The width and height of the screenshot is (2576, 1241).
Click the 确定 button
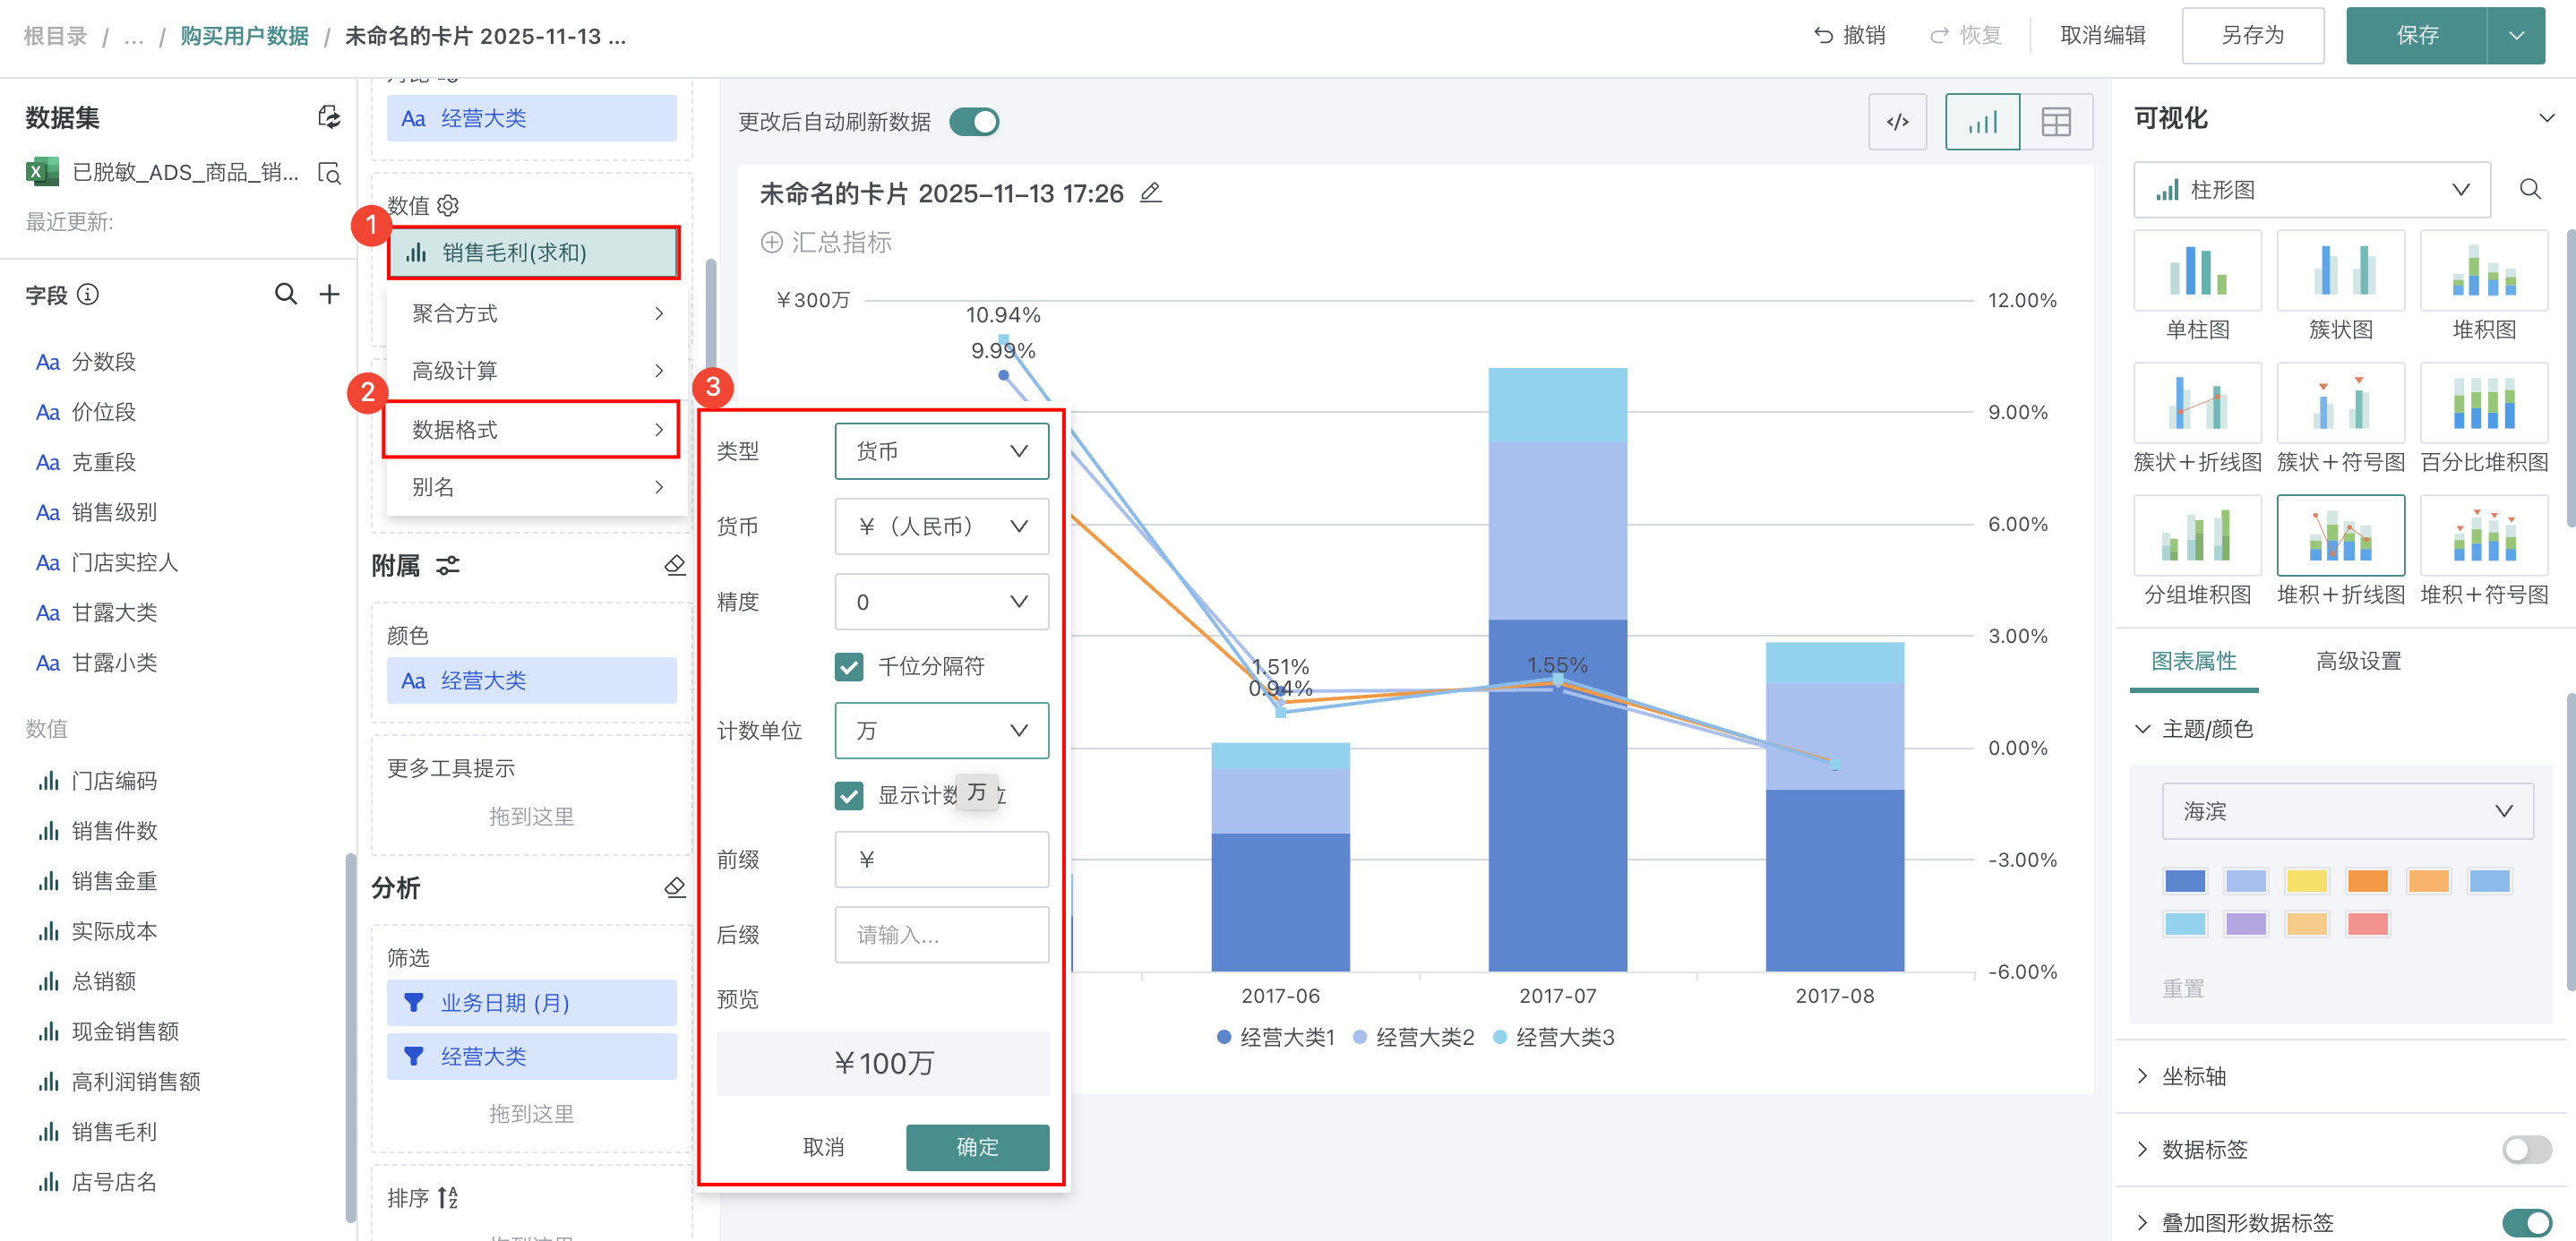pos(977,1146)
